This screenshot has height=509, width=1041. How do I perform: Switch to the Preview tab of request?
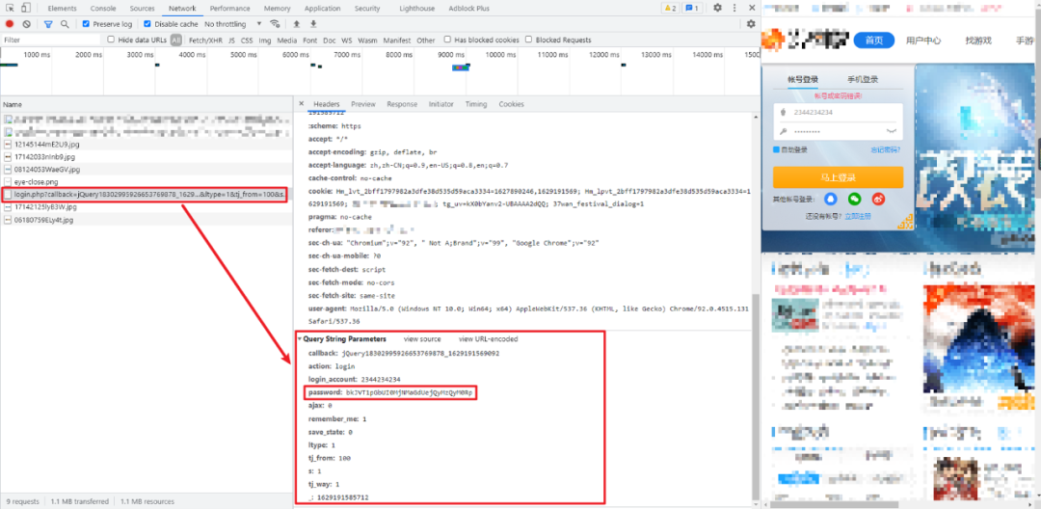click(363, 104)
